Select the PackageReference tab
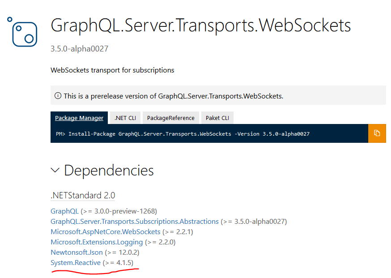 [170, 117]
